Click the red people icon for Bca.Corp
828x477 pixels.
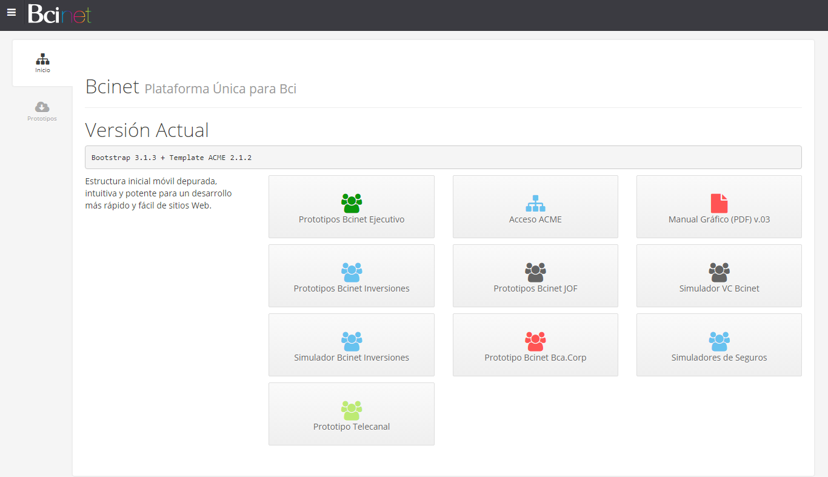tap(535, 341)
